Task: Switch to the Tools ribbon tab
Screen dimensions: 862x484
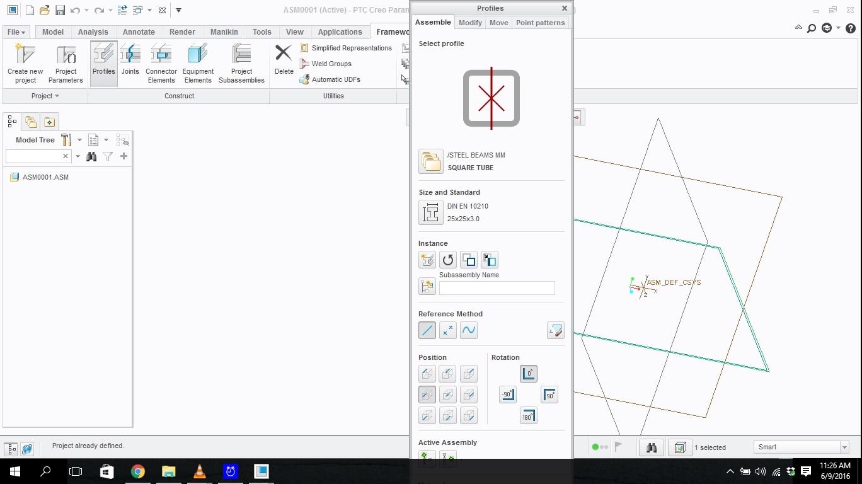Action: [x=262, y=32]
